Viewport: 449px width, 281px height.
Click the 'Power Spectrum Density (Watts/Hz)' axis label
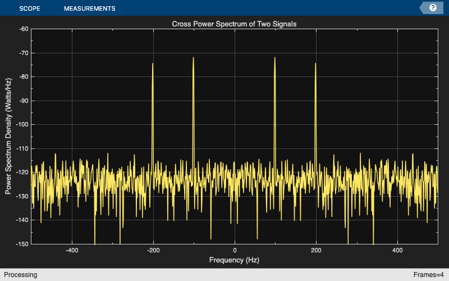tap(8, 136)
